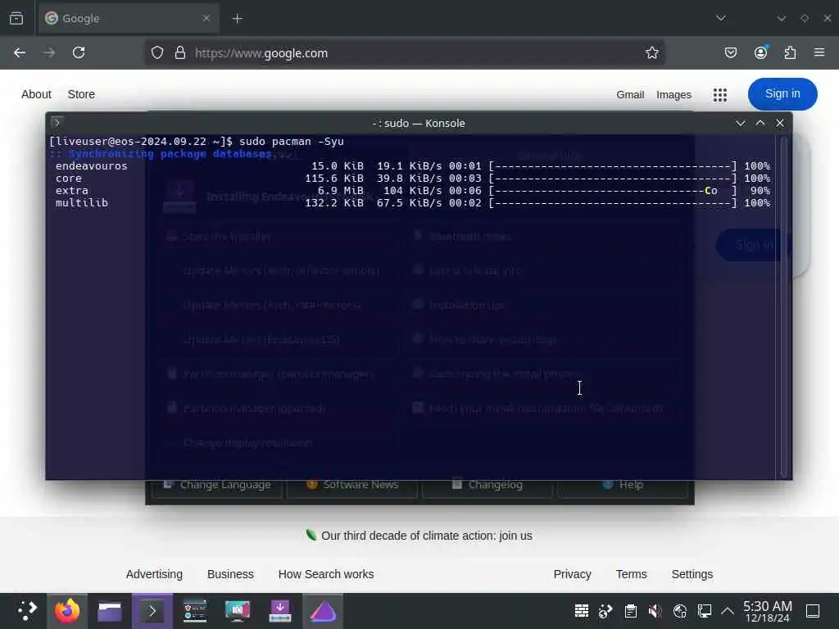The height and width of the screenshot is (629, 839).
Task: Click Change Language in the Welcome window
Action: pyautogui.click(x=217, y=486)
